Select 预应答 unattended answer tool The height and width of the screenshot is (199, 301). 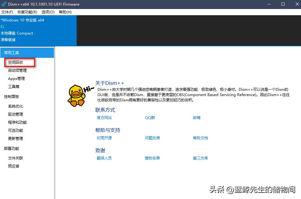click(15, 166)
